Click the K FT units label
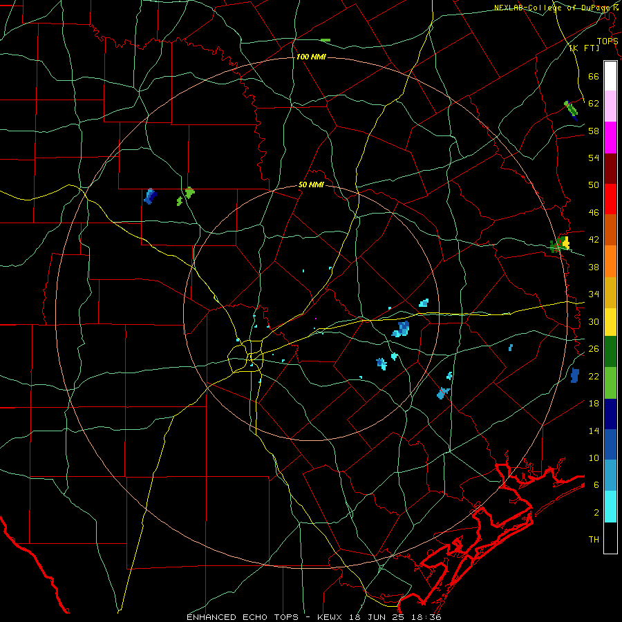 coord(584,48)
